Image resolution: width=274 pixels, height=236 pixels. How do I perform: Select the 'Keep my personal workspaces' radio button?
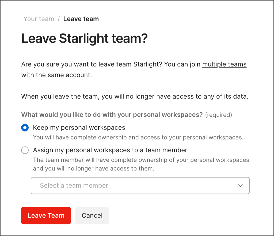[x=25, y=128]
